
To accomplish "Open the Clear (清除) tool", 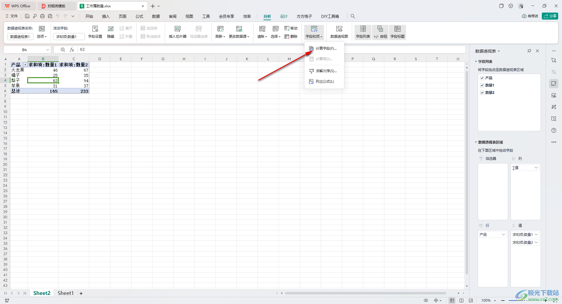I will (262, 32).
